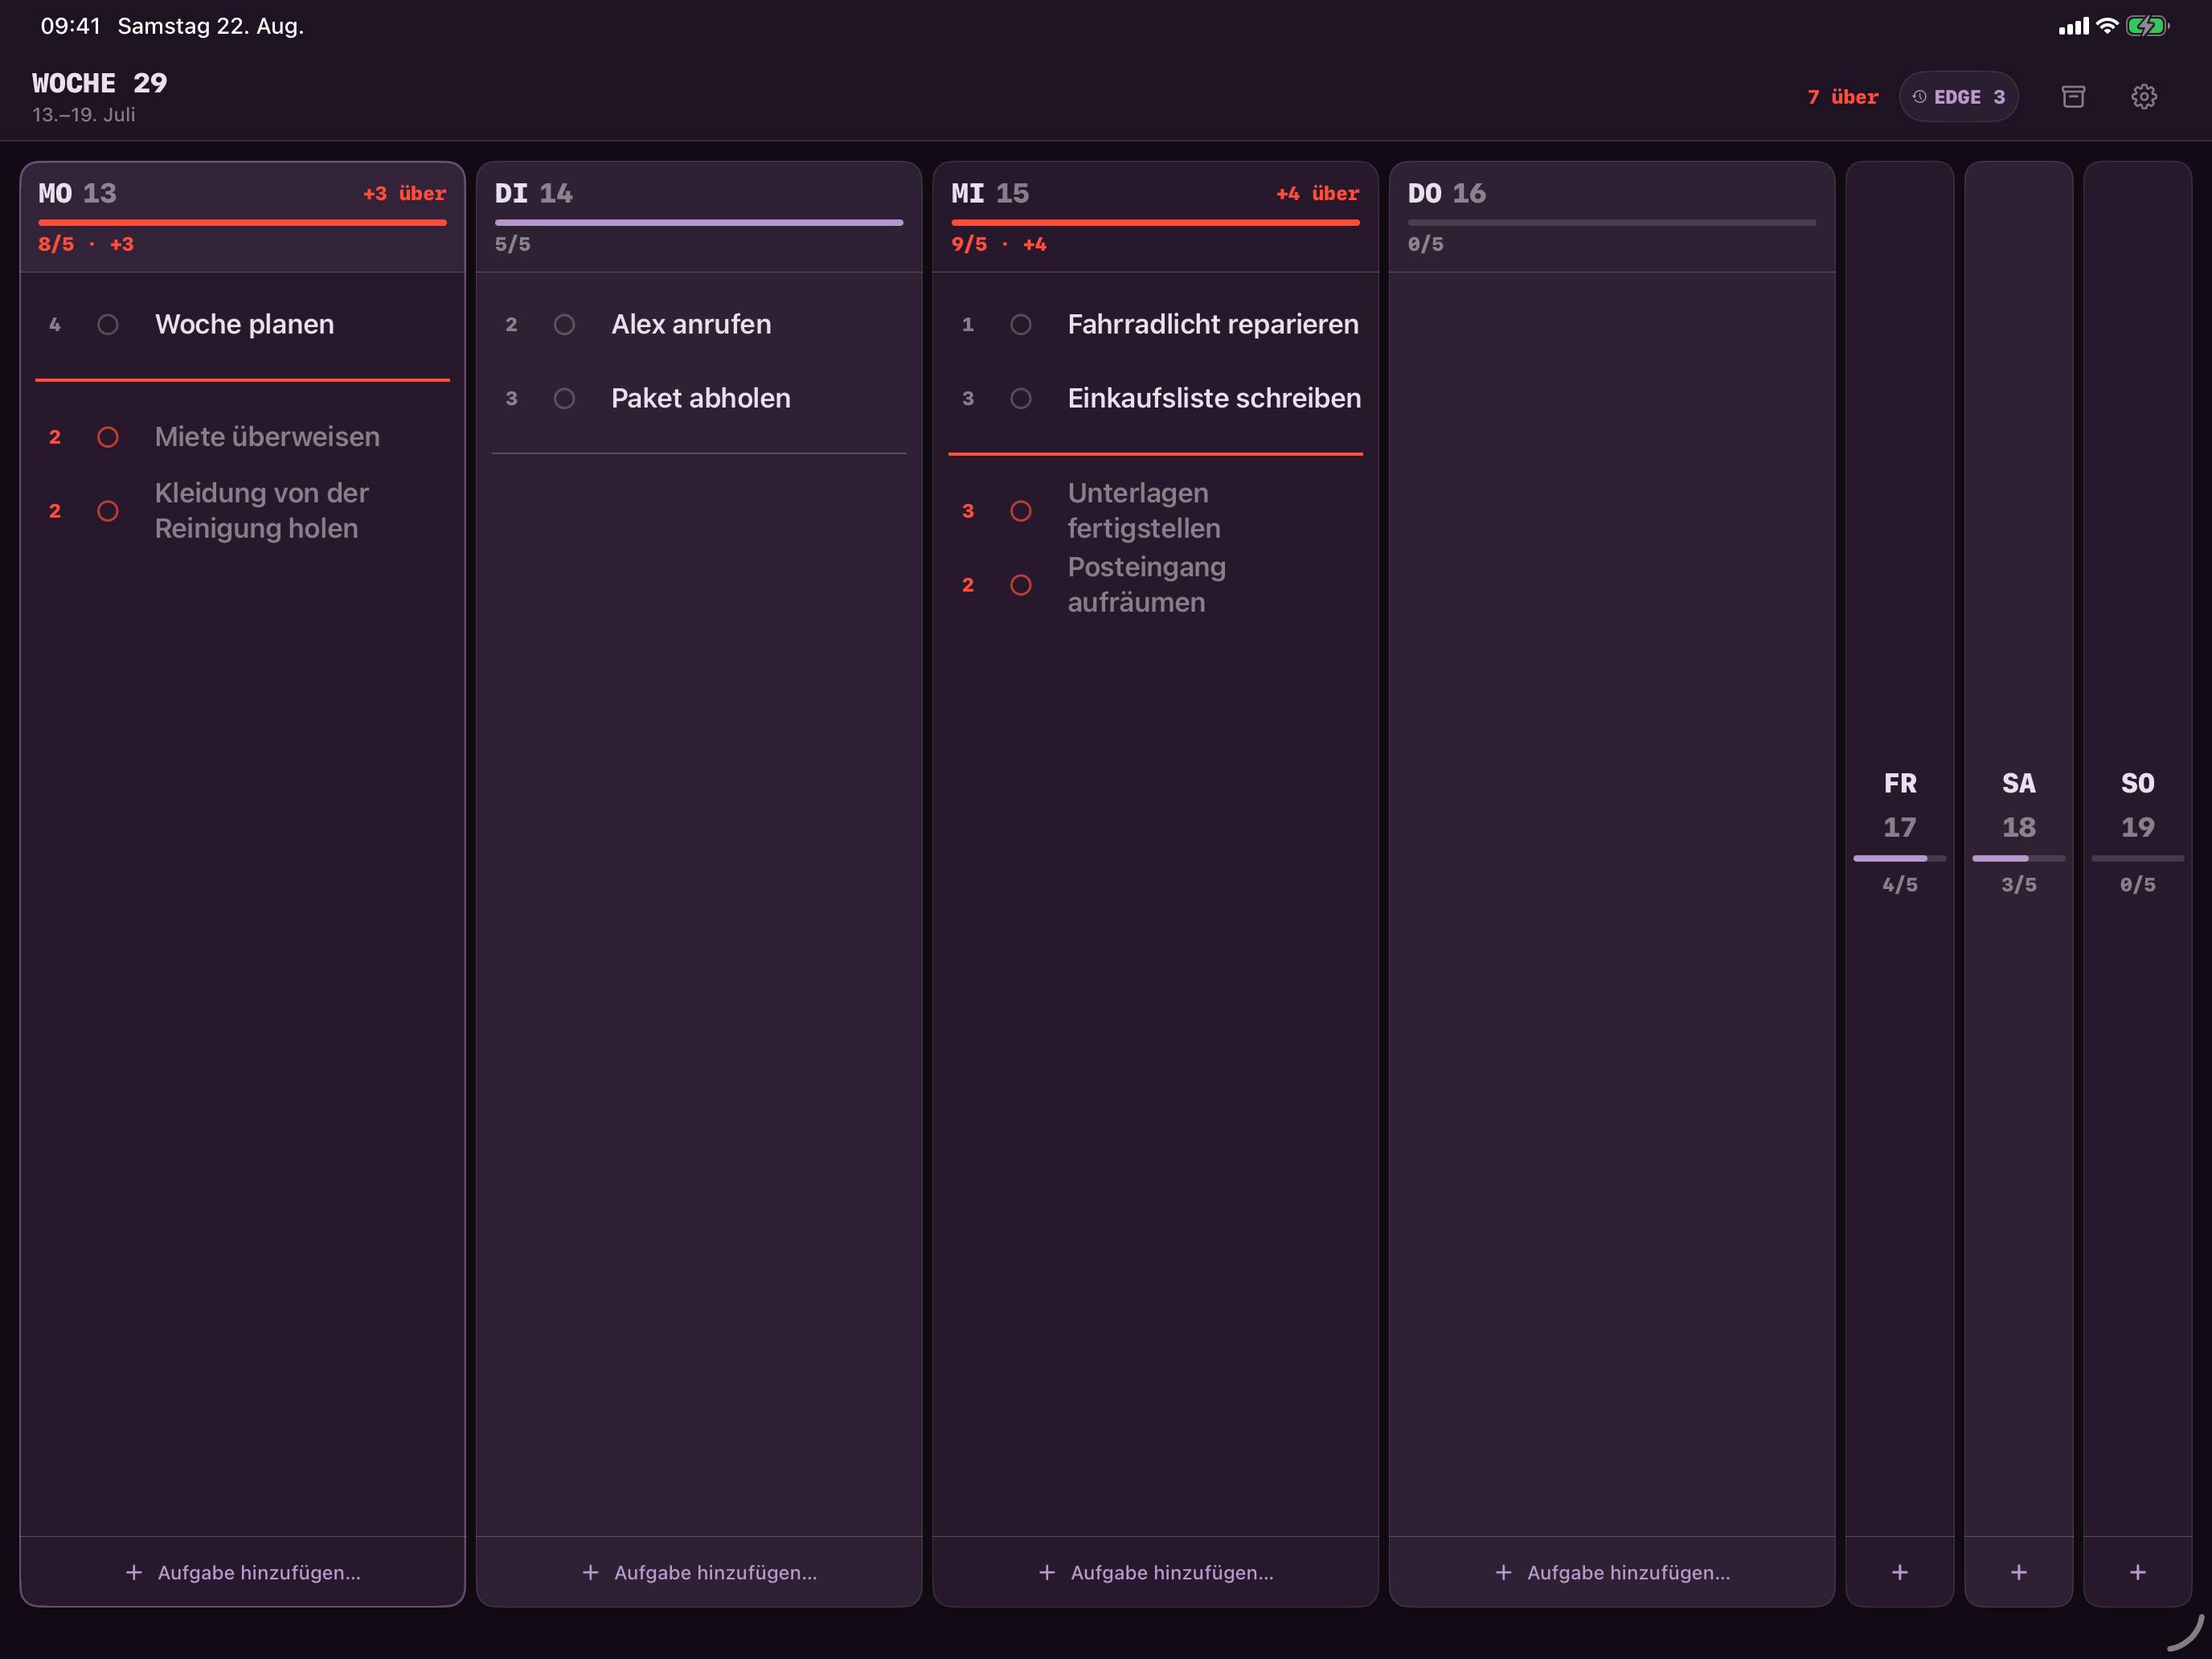Add a task to Tuesday (DI 14)
Viewport: 2212px width, 1659px height.
[x=699, y=1572]
